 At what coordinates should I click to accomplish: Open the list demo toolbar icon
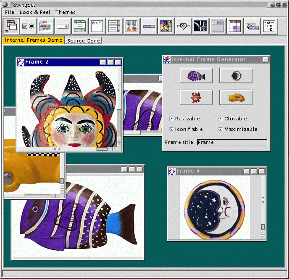(114, 26)
